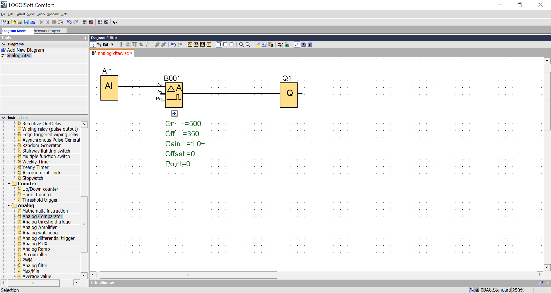Select Analog threshold trigger instruction

[x=47, y=222]
